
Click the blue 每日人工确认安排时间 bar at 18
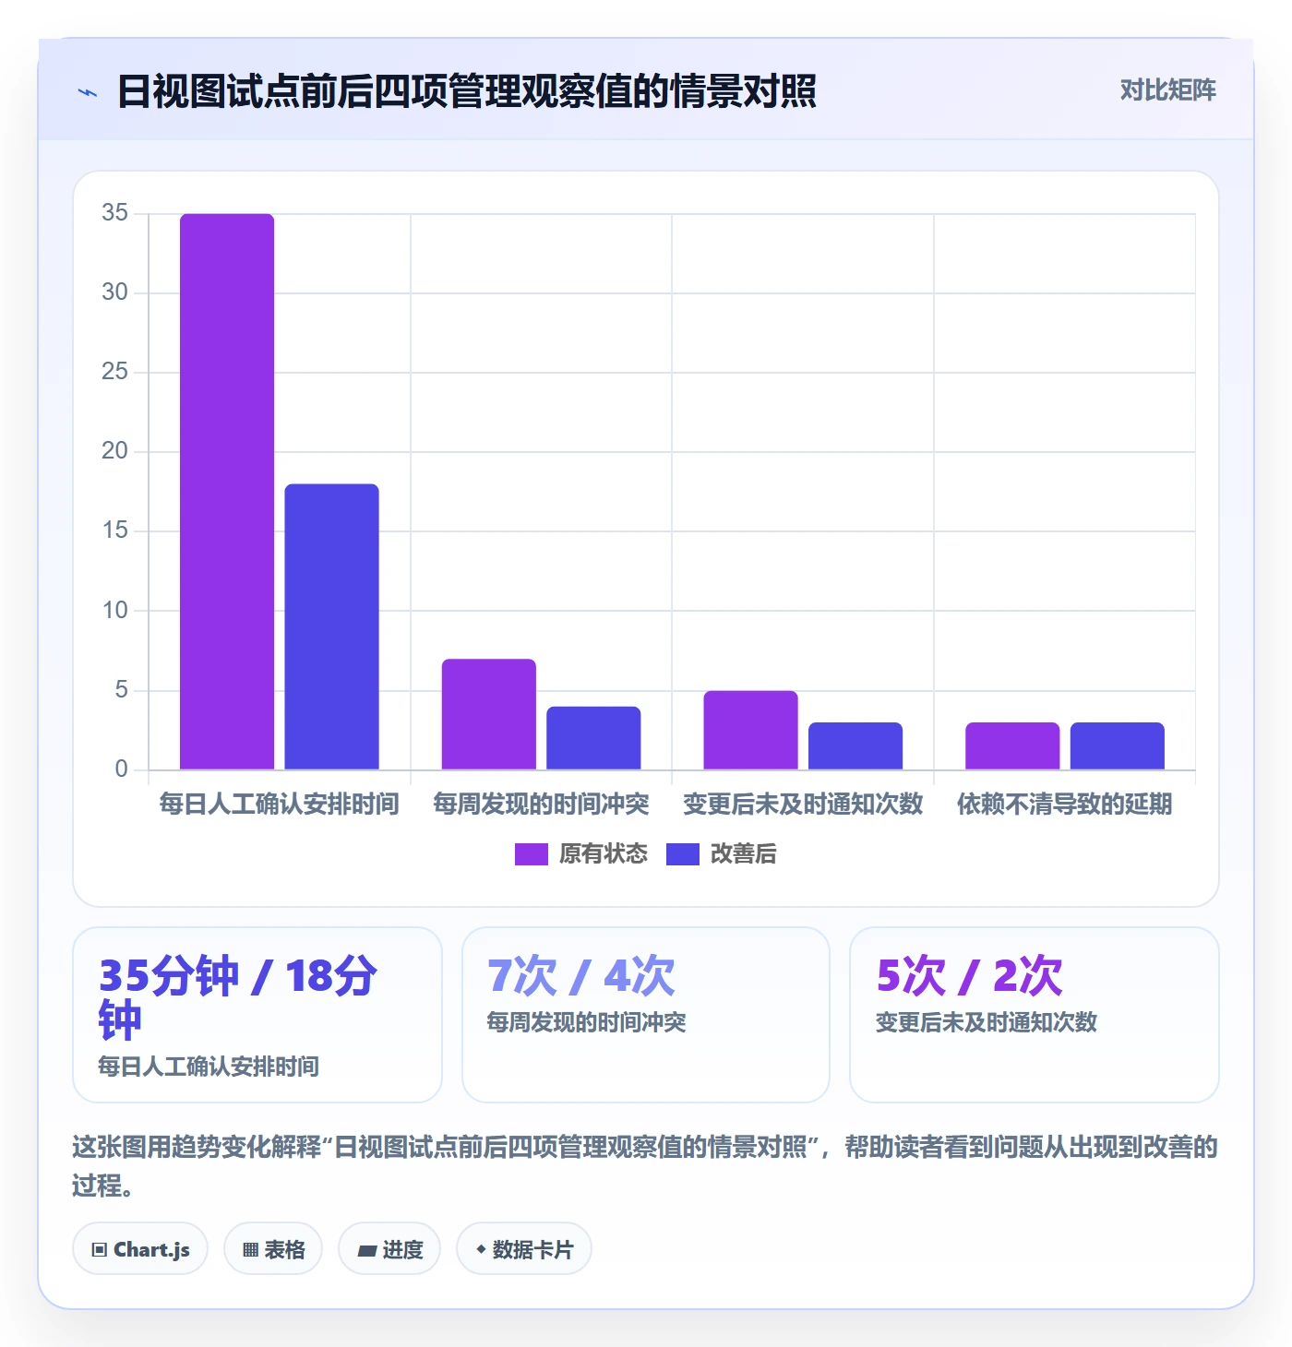tap(331, 626)
